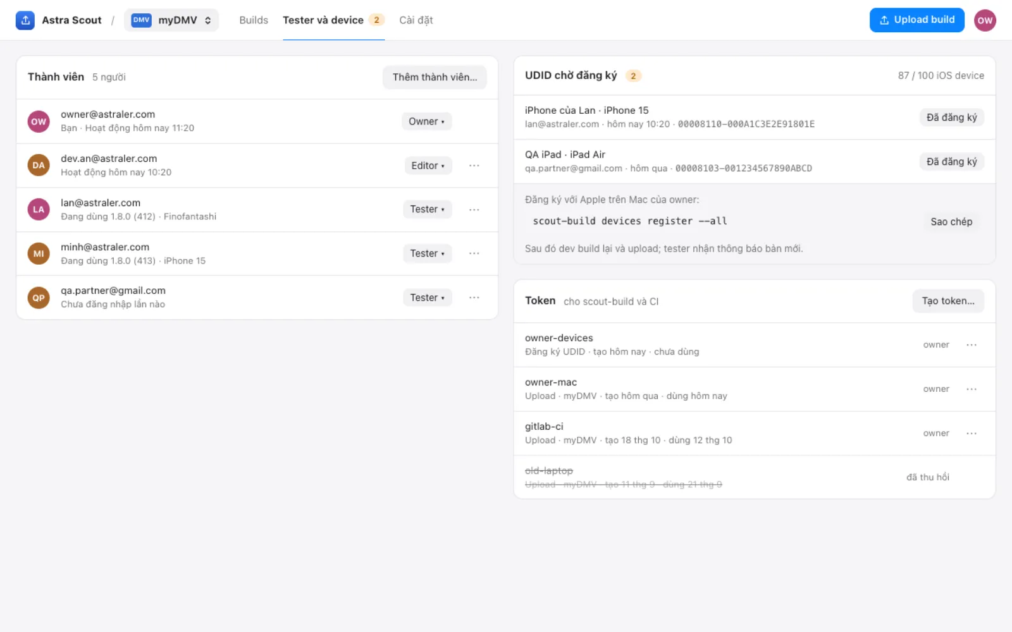The width and height of the screenshot is (1012, 632).
Task: Click Tạo token button
Action: click(948, 301)
